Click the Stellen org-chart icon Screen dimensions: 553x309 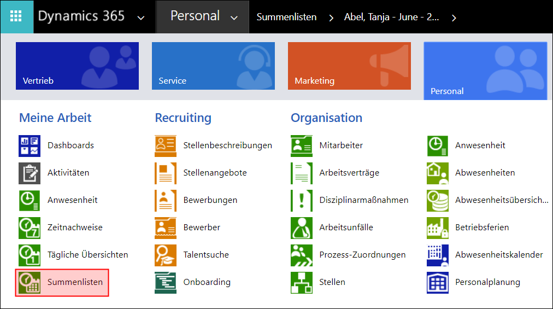[x=302, y=283]
